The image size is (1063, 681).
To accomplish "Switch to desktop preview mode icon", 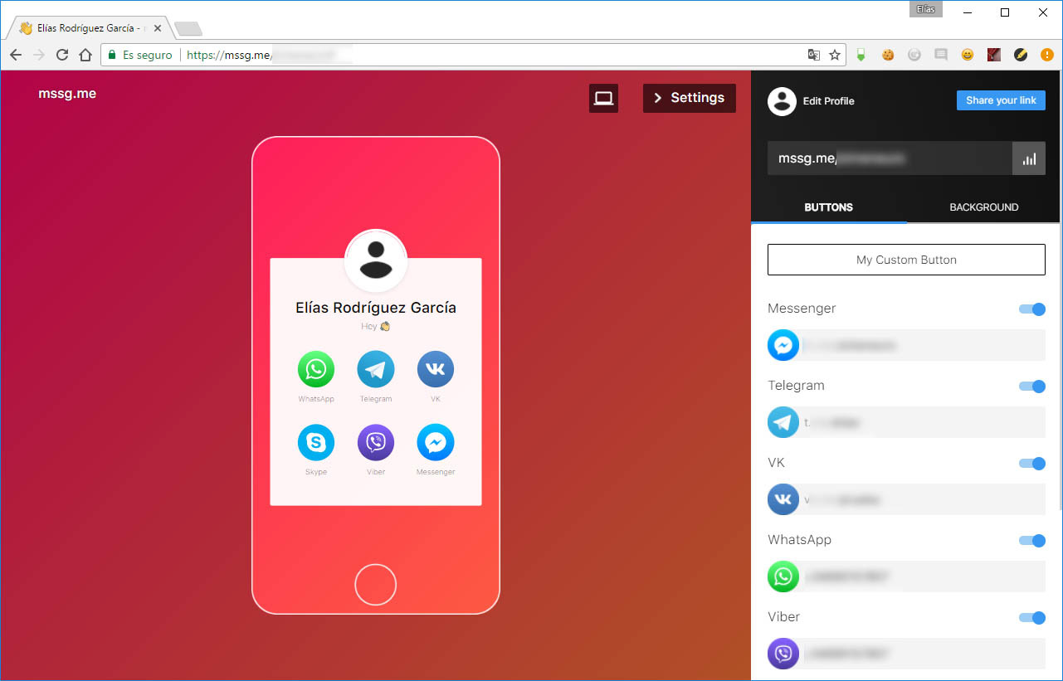I will [603, 98].
